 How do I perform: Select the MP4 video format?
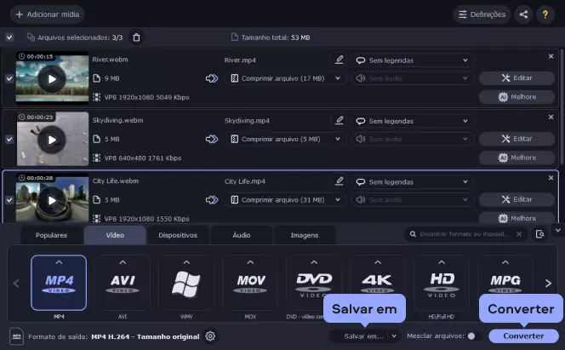[59, 283]
